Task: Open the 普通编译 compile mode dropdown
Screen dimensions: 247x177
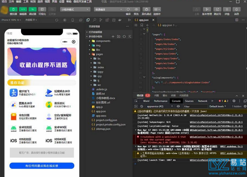Action: coord(109,10)
